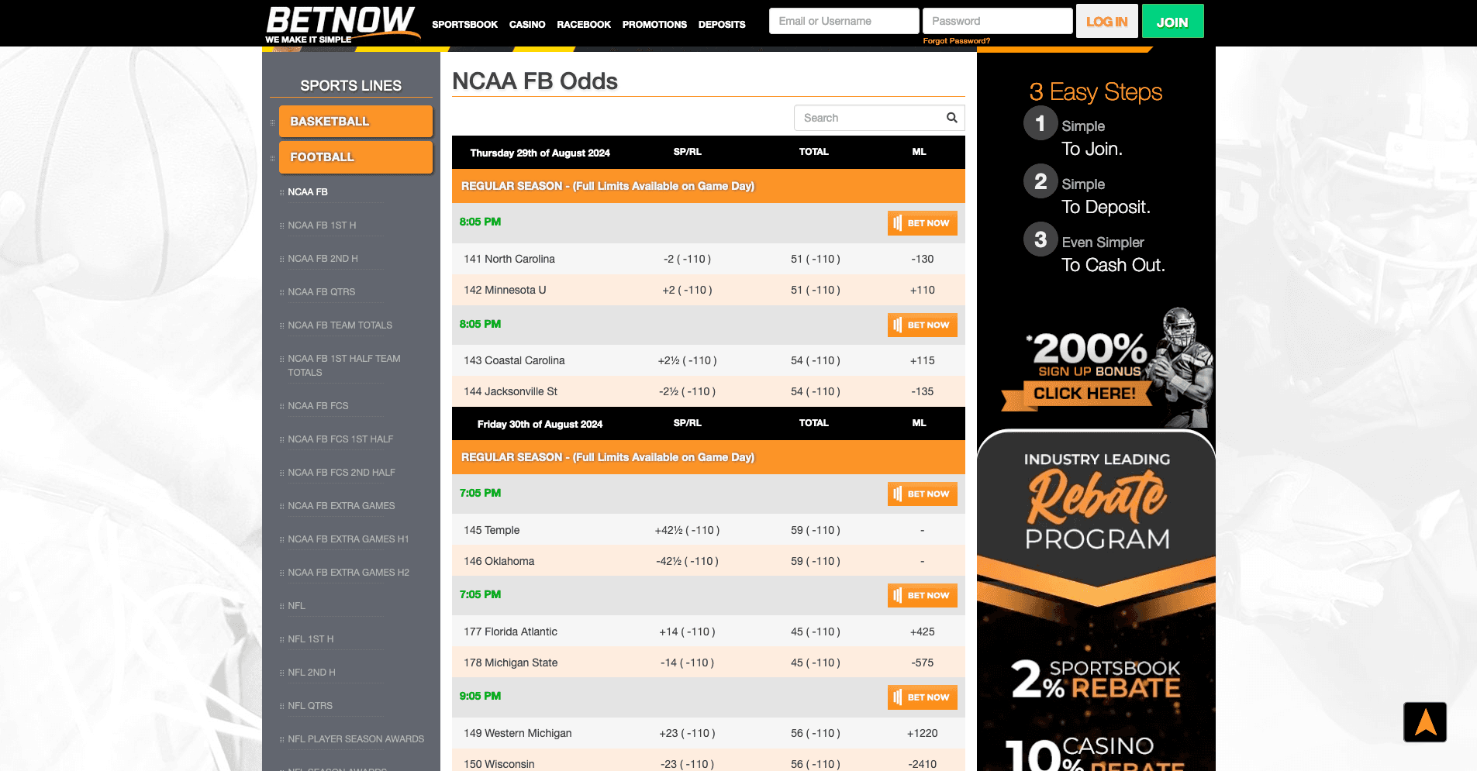Open the Casino menu
Screen dimensions: 1477x771
[x=527, y=25]
